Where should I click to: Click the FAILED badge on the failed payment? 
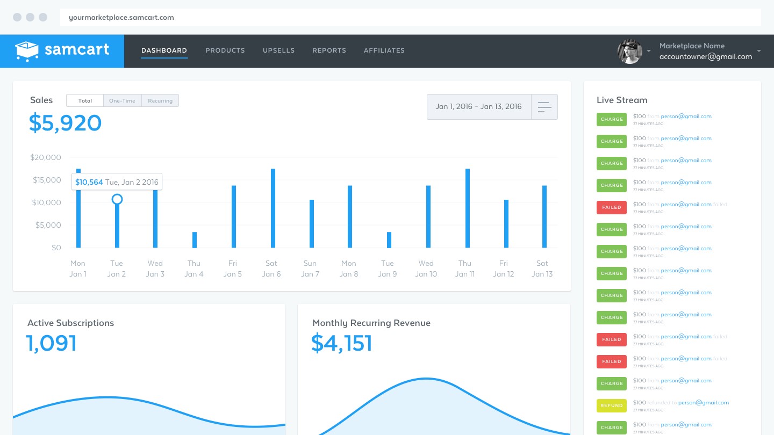pyautogui.click(x=611, y=207)
